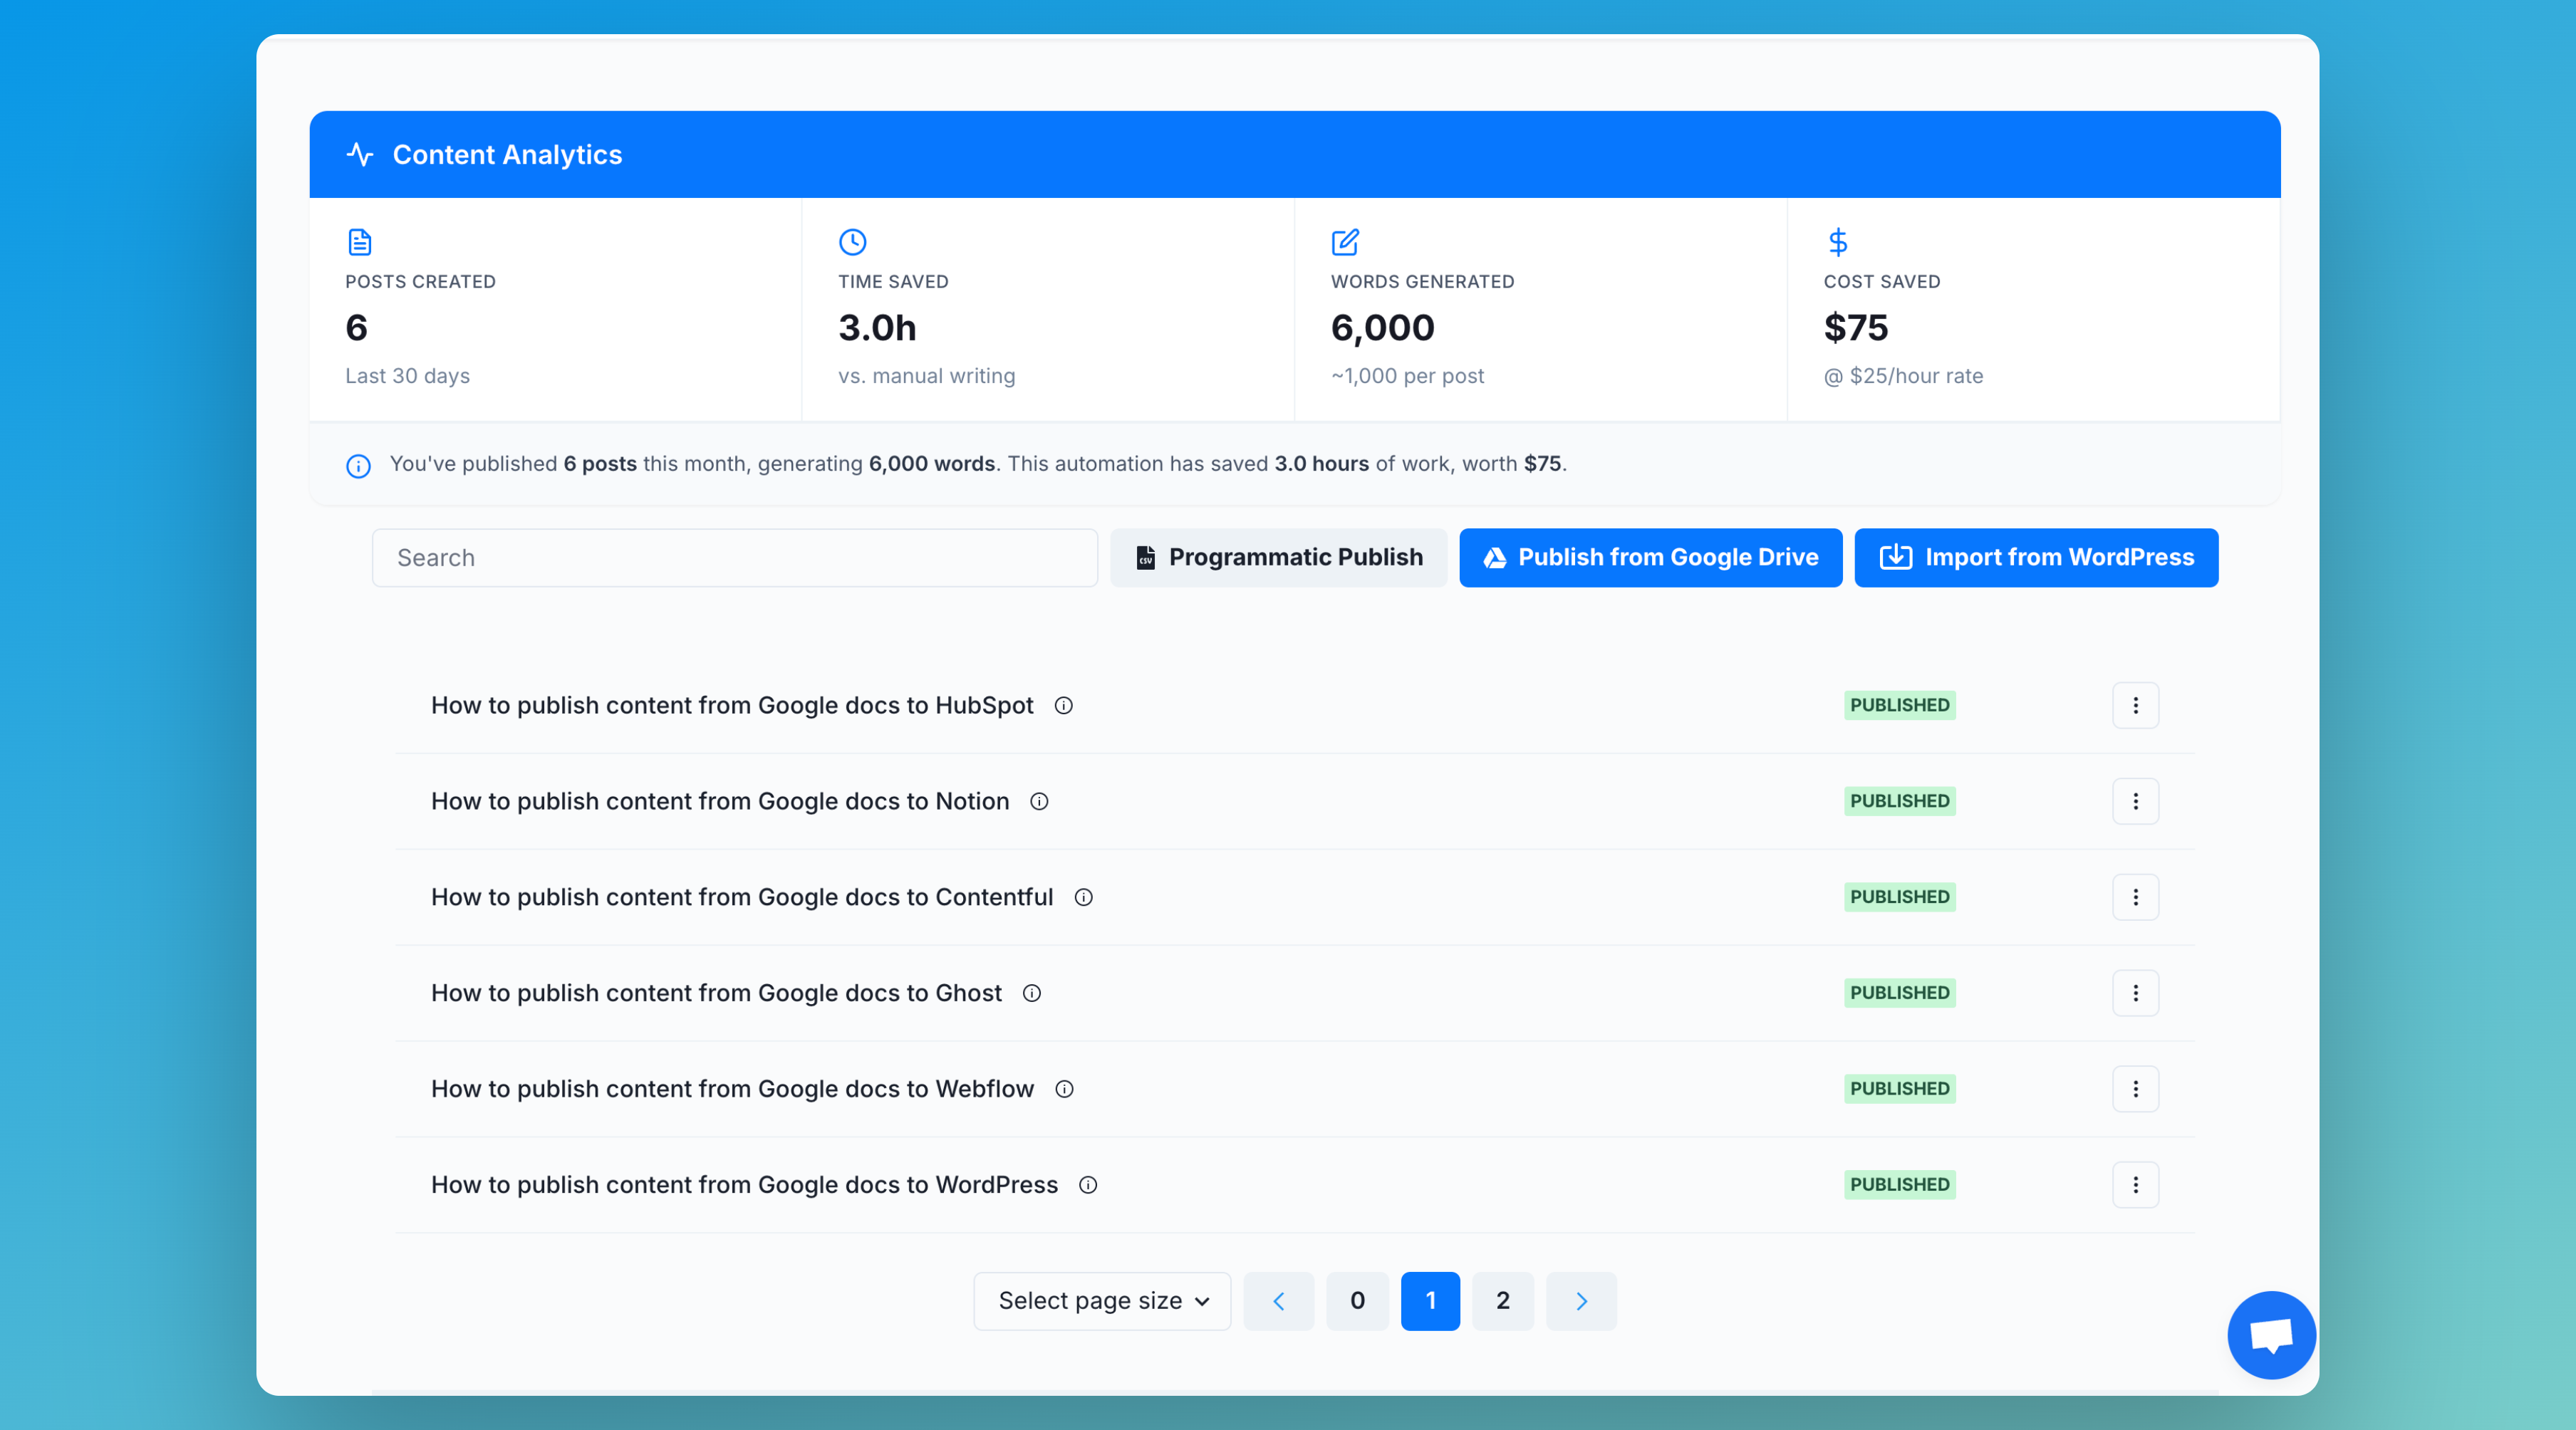2576x1430 pixels.
Task: Click the next page arrow
Action: (1581, 1300)
